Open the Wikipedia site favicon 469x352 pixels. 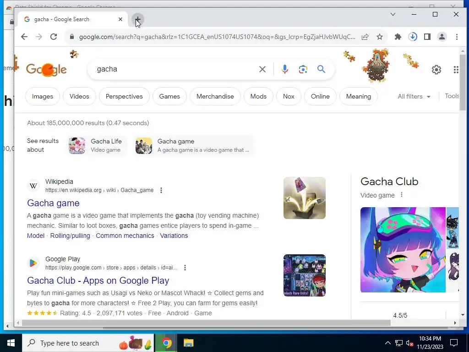33,186
